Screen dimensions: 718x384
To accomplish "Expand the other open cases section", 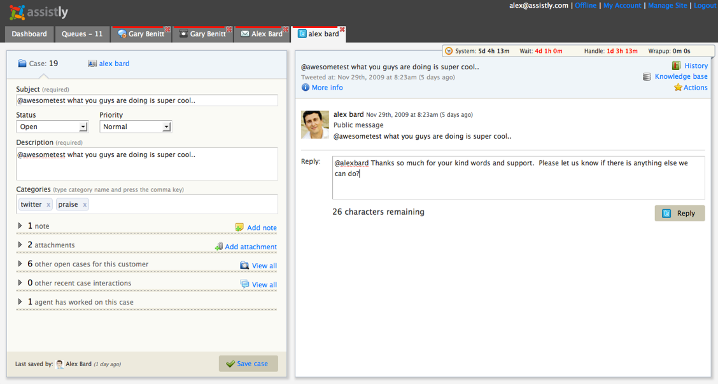I will pos(20,264).
